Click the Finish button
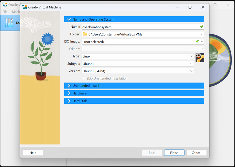Image resolution: width=235 pixels, height=167 pixels. pyautogui.click(x=174, y=153)
